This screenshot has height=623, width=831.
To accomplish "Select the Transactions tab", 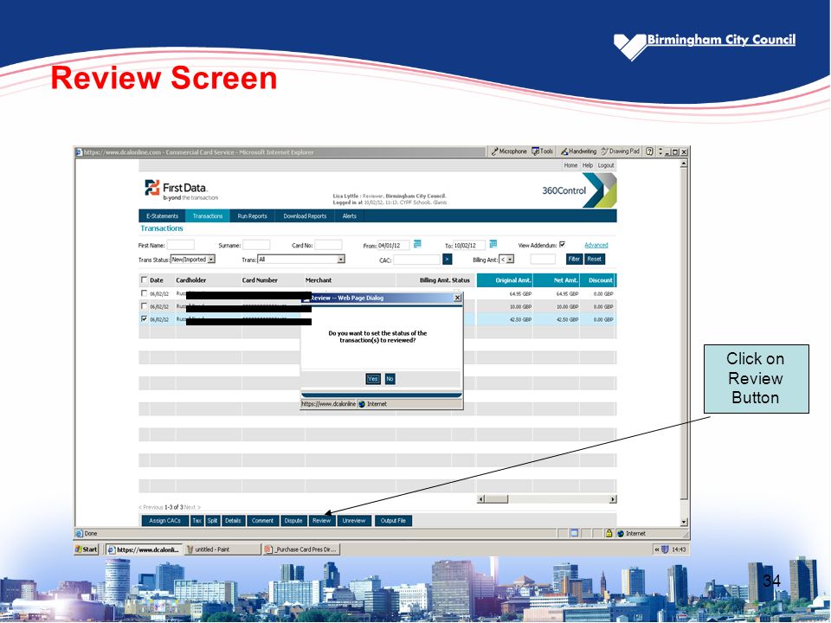I will pos(208,216).
